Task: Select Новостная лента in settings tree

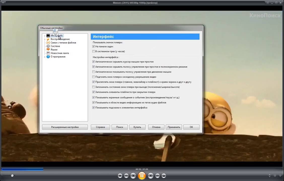Action: click(x=60, y=53)
